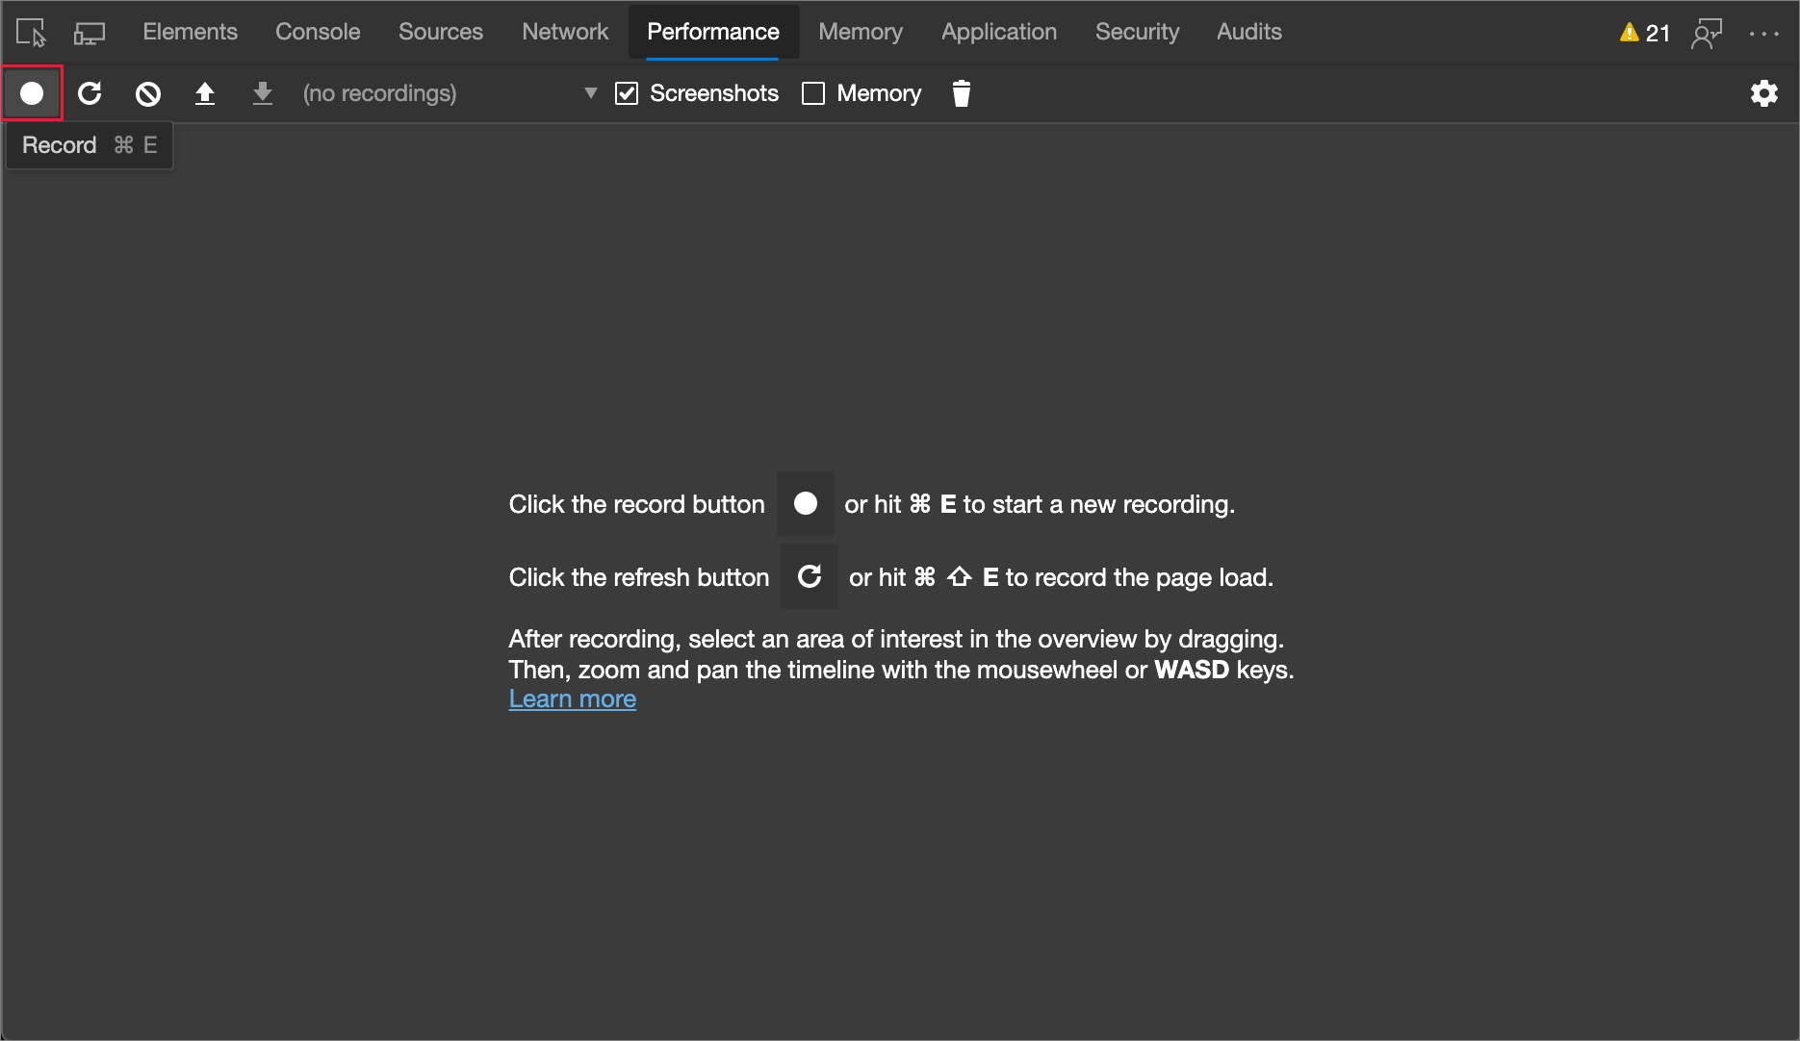
Task: Click the inline refresh button in instructions
Action: click(x=810, y=576)
